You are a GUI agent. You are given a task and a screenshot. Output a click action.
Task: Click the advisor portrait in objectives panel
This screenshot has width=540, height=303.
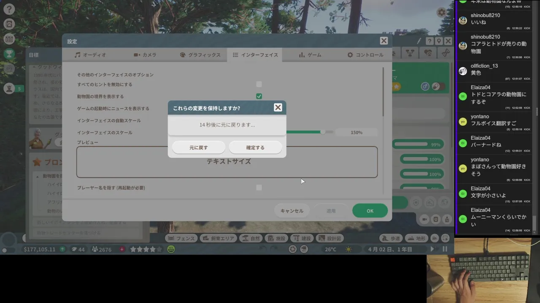(41, 138)
